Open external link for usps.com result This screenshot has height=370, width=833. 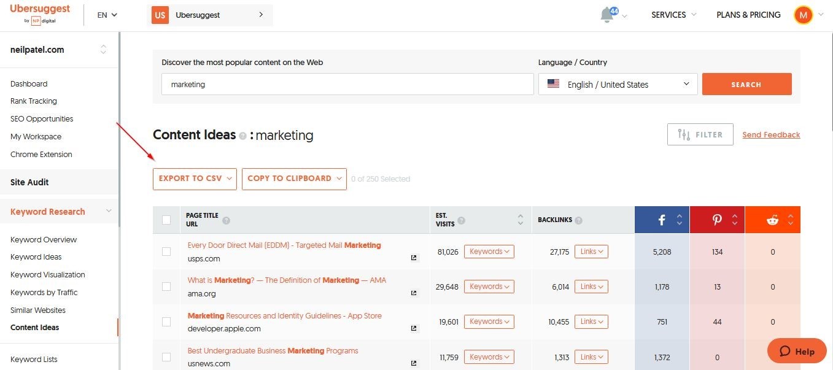click(414, 258)
